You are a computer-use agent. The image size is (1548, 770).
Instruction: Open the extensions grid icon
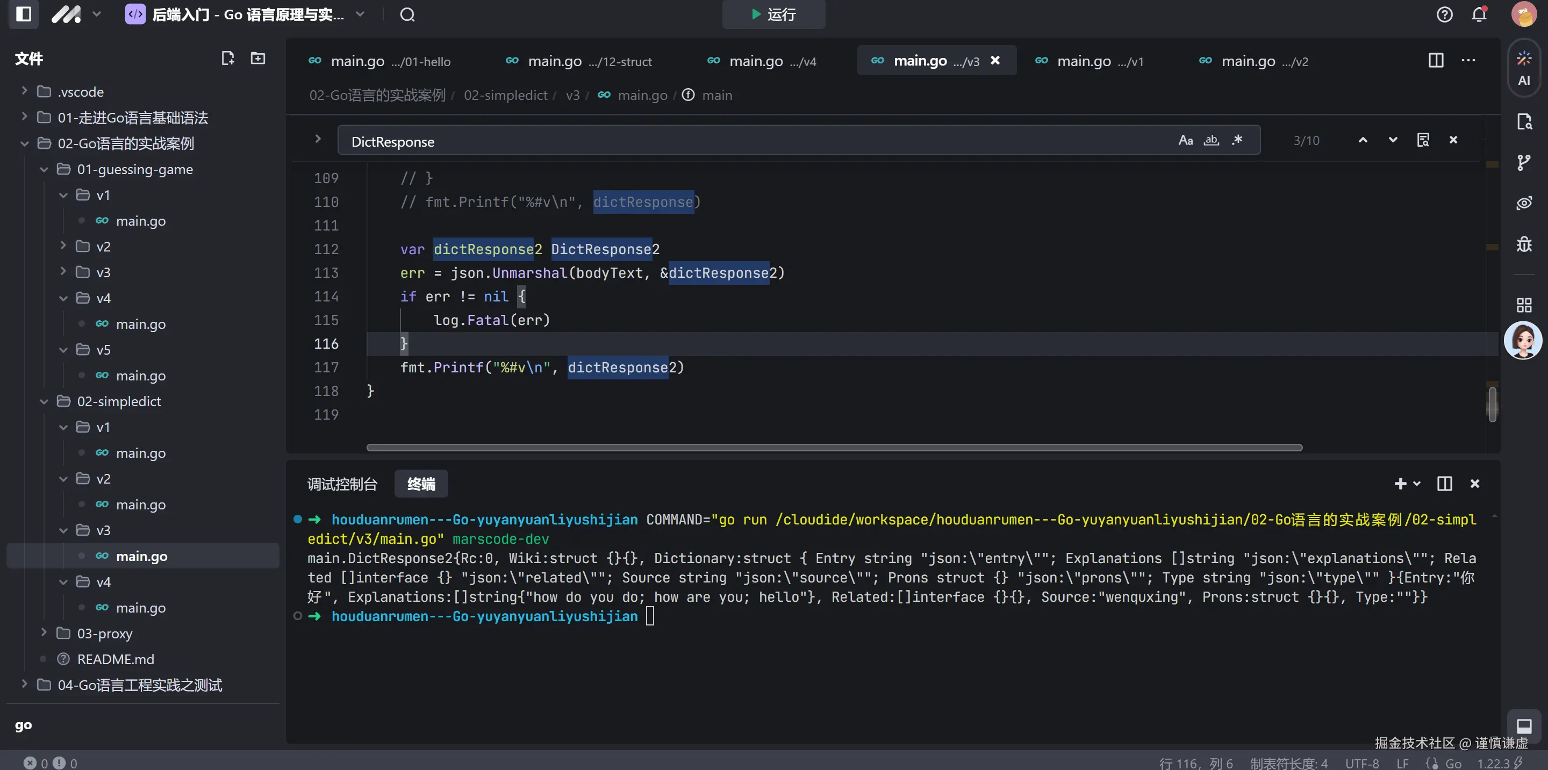(1523, 305)
